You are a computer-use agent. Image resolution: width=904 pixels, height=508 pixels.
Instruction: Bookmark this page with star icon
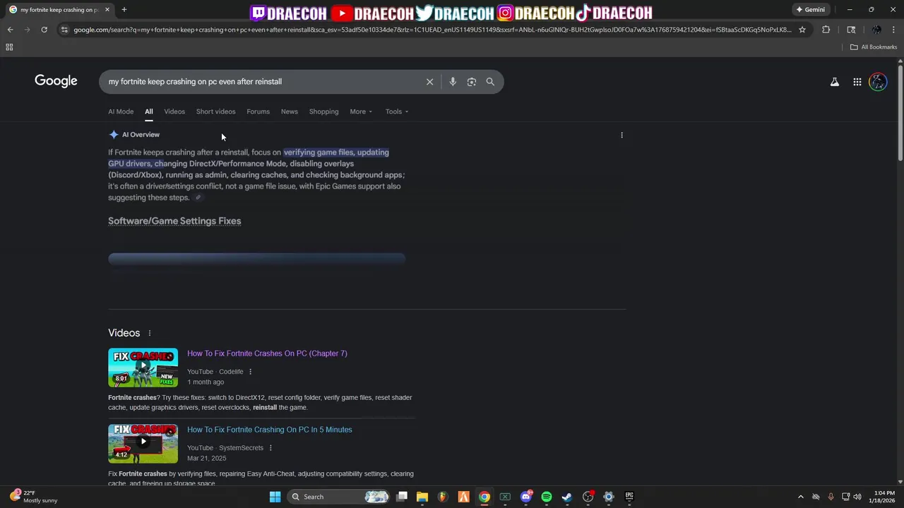(x=802, y=30)
